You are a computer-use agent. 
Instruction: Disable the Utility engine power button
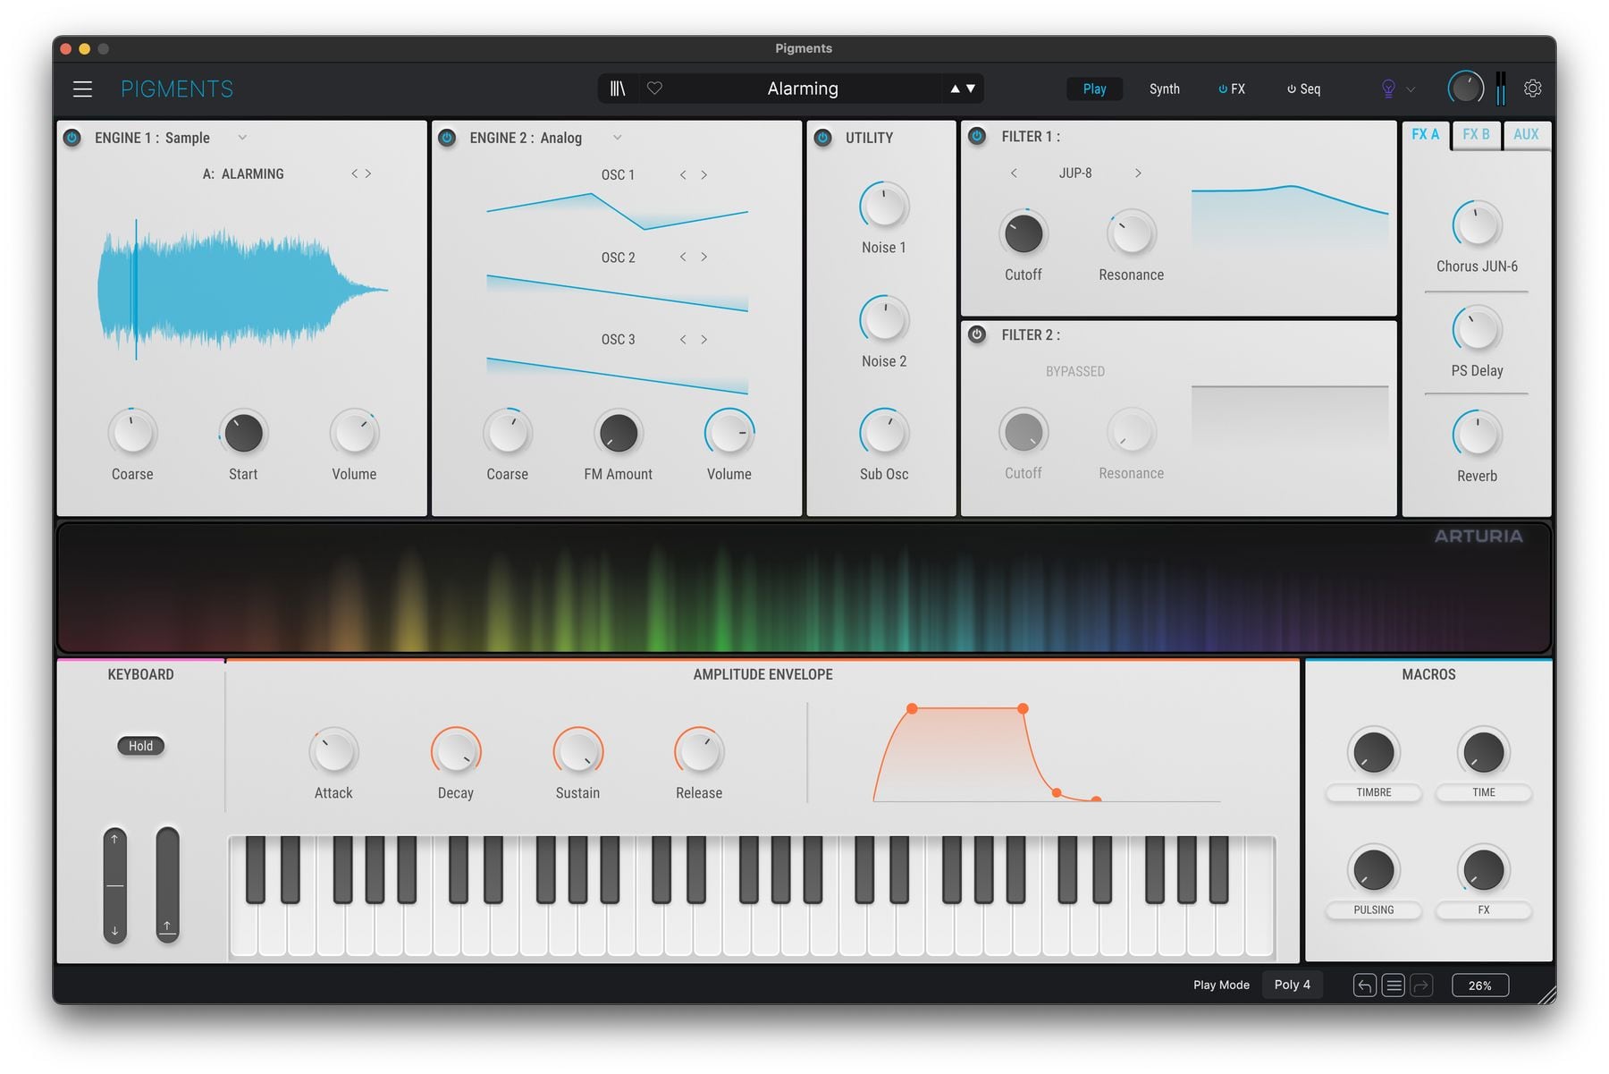point(823,138)
